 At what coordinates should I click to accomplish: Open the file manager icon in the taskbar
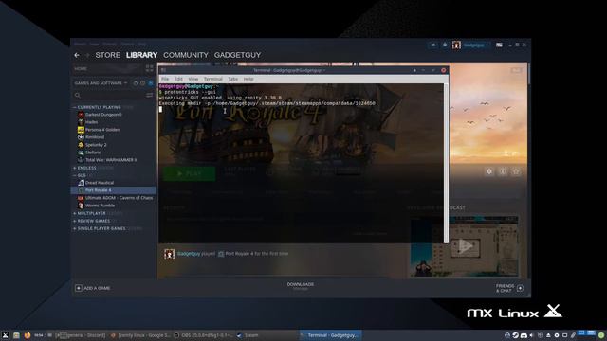[x=16, y=335]
